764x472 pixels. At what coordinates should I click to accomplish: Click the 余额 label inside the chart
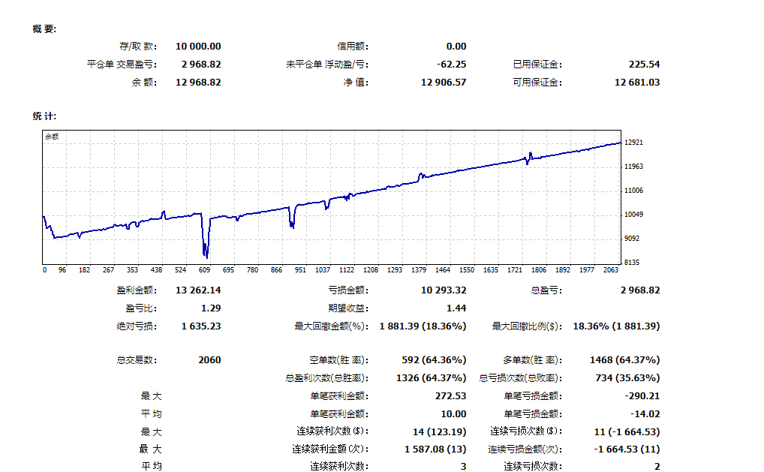click(x=52, y=137)
